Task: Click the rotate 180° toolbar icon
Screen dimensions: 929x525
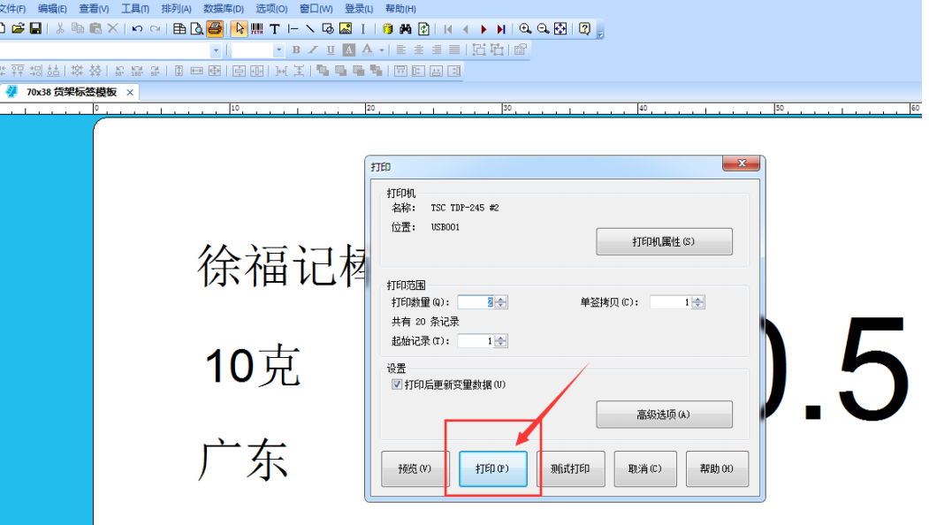Action: click(x=137, y=71)
